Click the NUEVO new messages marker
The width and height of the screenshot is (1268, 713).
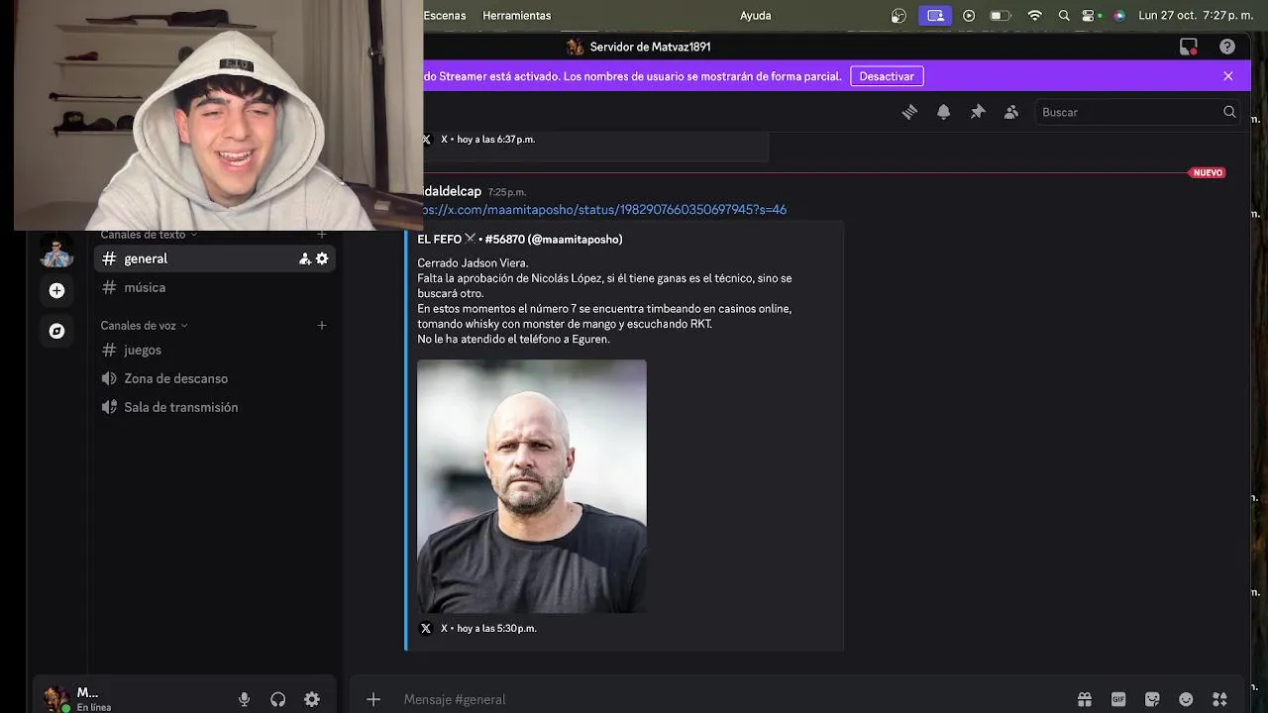pyautogui.click(x=1208, y=172)
